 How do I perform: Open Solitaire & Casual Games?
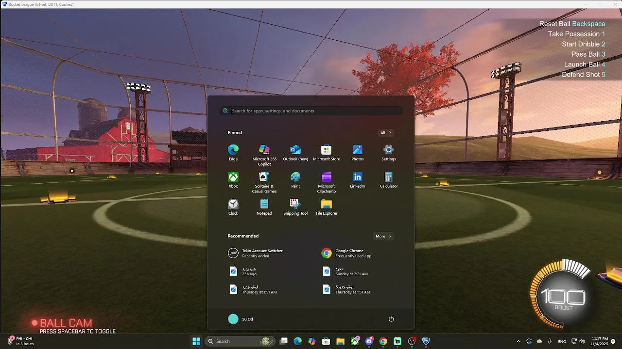click(x=264, y=182)
